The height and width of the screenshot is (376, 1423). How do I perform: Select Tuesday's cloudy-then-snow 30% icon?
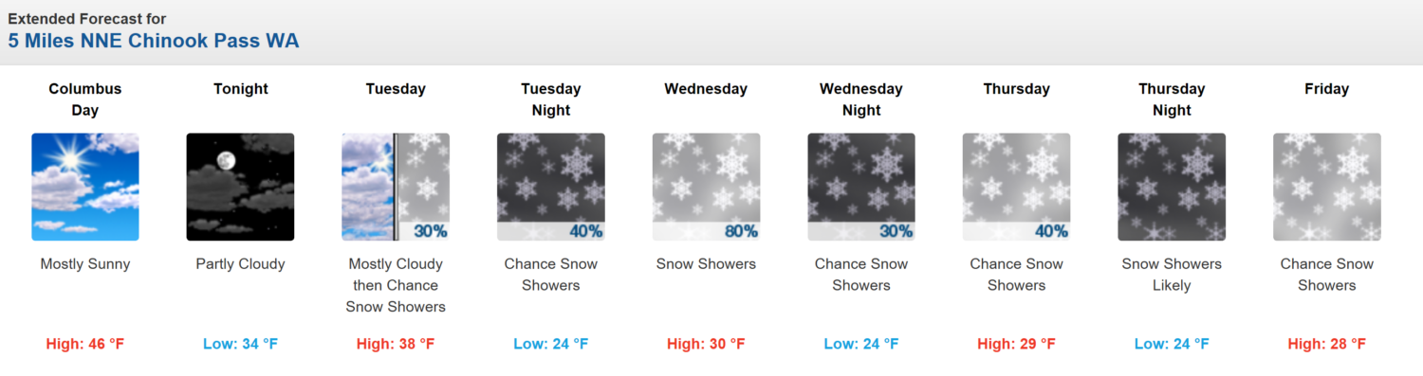tap(396, 187)
